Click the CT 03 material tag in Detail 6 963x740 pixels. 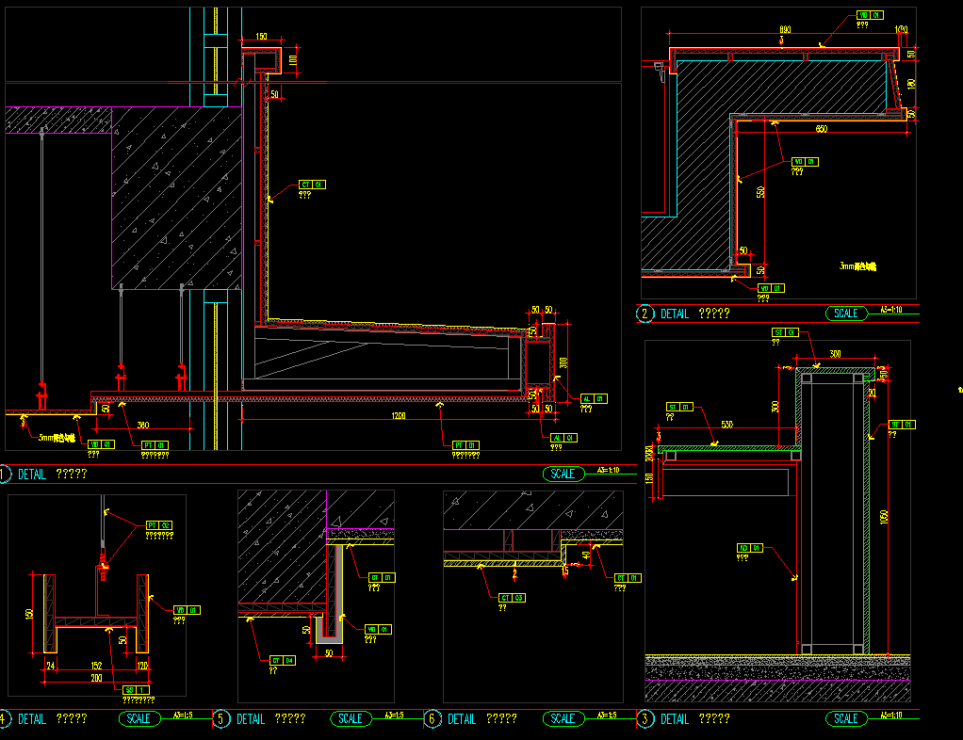click(x=512, y=598)
